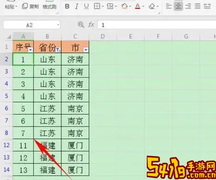
Task: Click cell with number 4
Action: click(23, 96)
